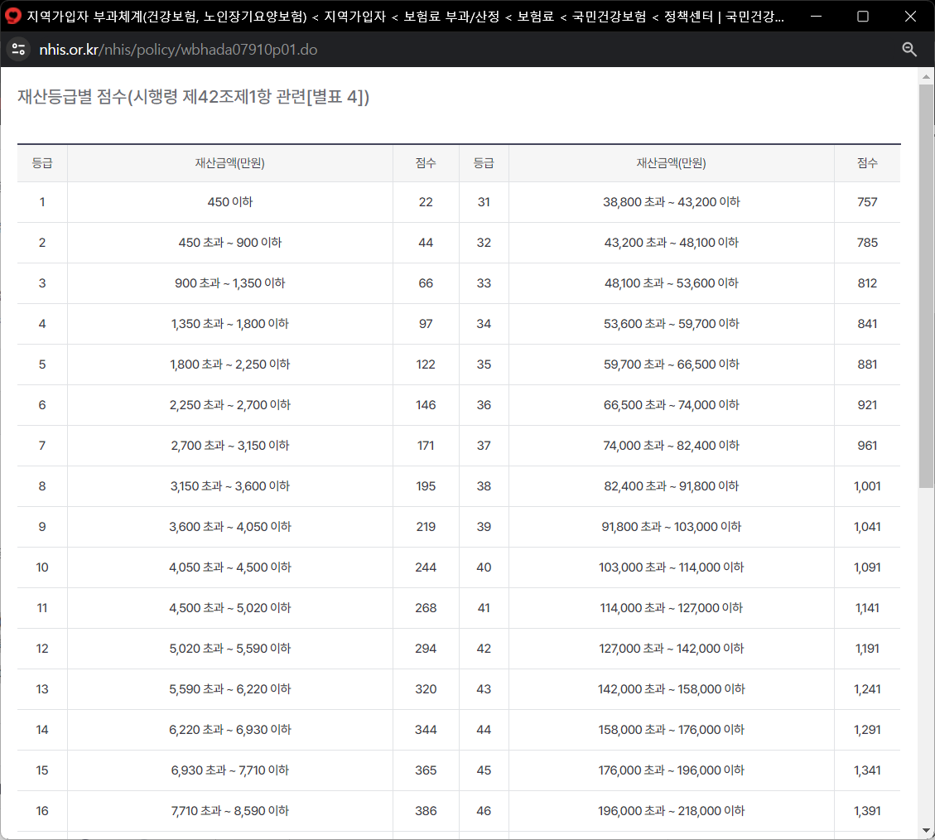This screenshot has width=935, height=840.
Task: Click the cell '7,710 초과 ~ 8,590 이하'
Action: tap(230, 811)
